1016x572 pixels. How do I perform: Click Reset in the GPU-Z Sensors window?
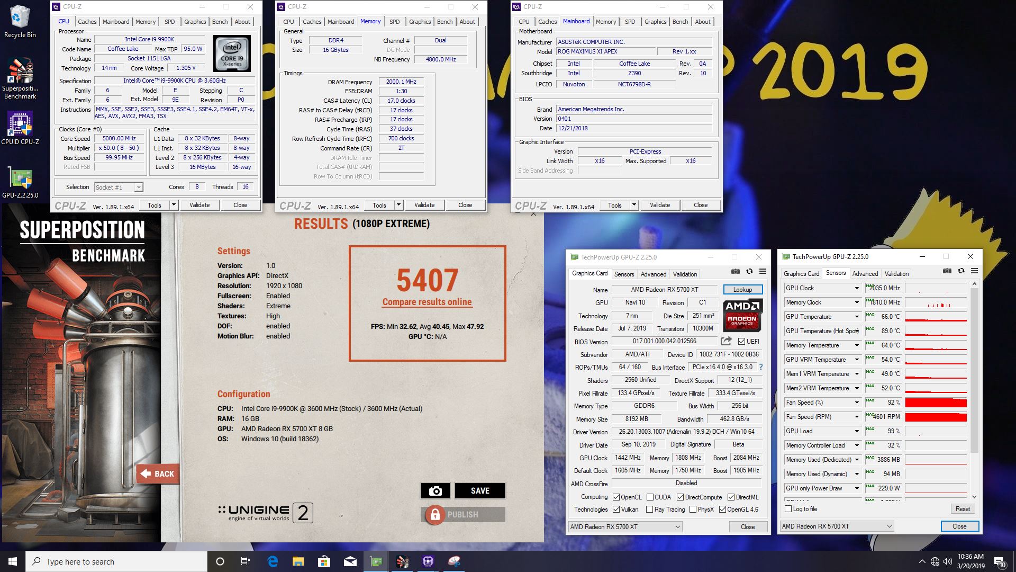pyautogui.click(x=963, y=509)
